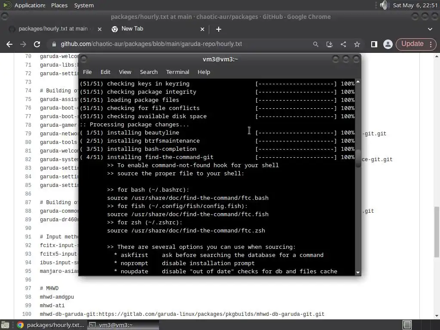
Task: Click the terminal scrollbar down arrow
Action: (358, 272)
